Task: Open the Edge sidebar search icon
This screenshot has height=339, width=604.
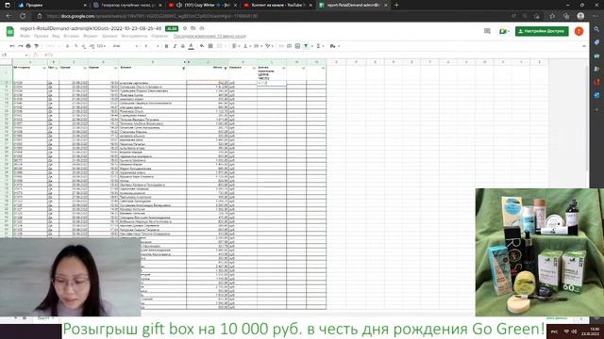Action: [x=596, y=29]
